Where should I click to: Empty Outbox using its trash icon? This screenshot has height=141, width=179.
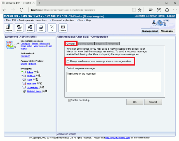click(x=39, y=76)
